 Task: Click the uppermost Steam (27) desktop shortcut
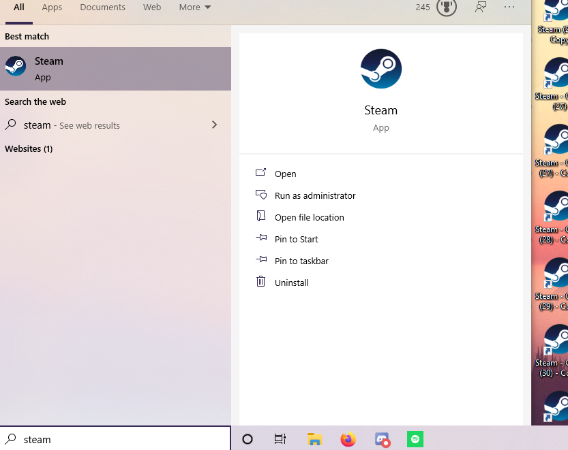pyautogui.click(x=553, y=84)
